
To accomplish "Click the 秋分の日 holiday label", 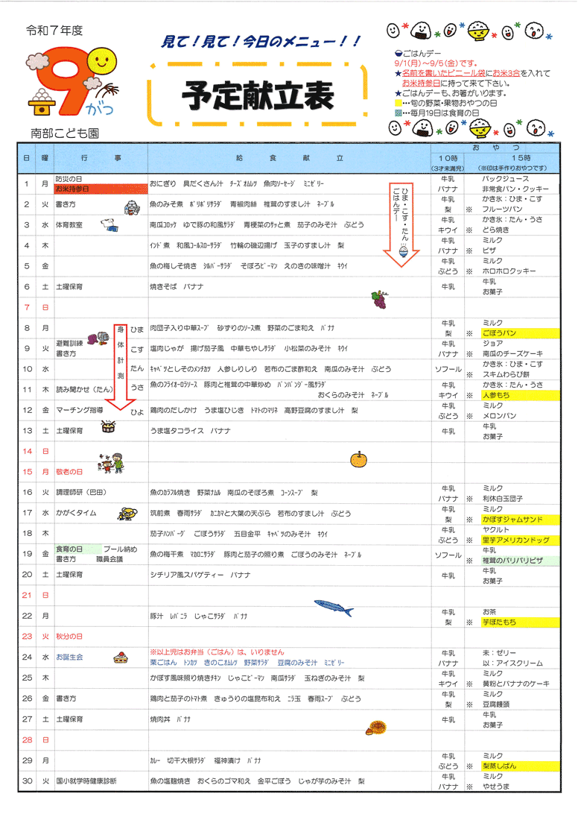I will click(x=69, y=637).
